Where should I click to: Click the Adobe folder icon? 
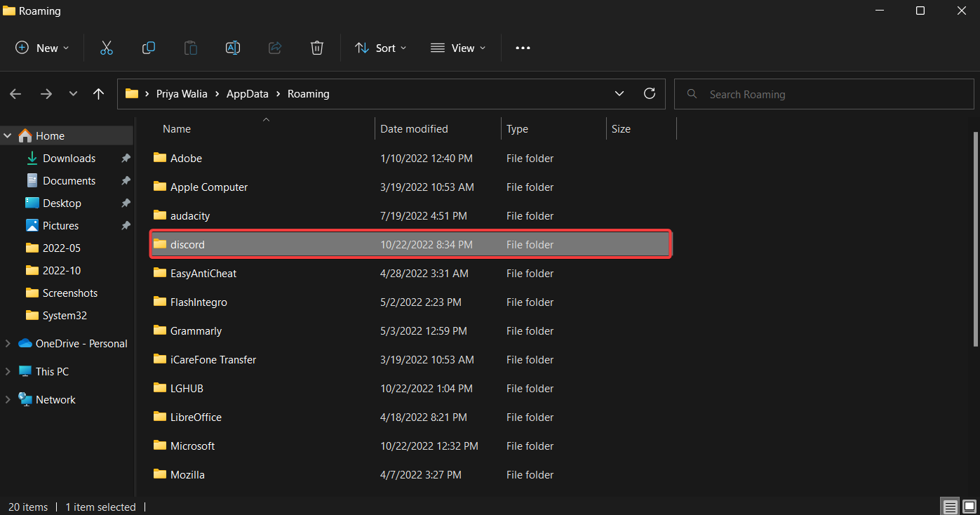click(x=160, y=158)
